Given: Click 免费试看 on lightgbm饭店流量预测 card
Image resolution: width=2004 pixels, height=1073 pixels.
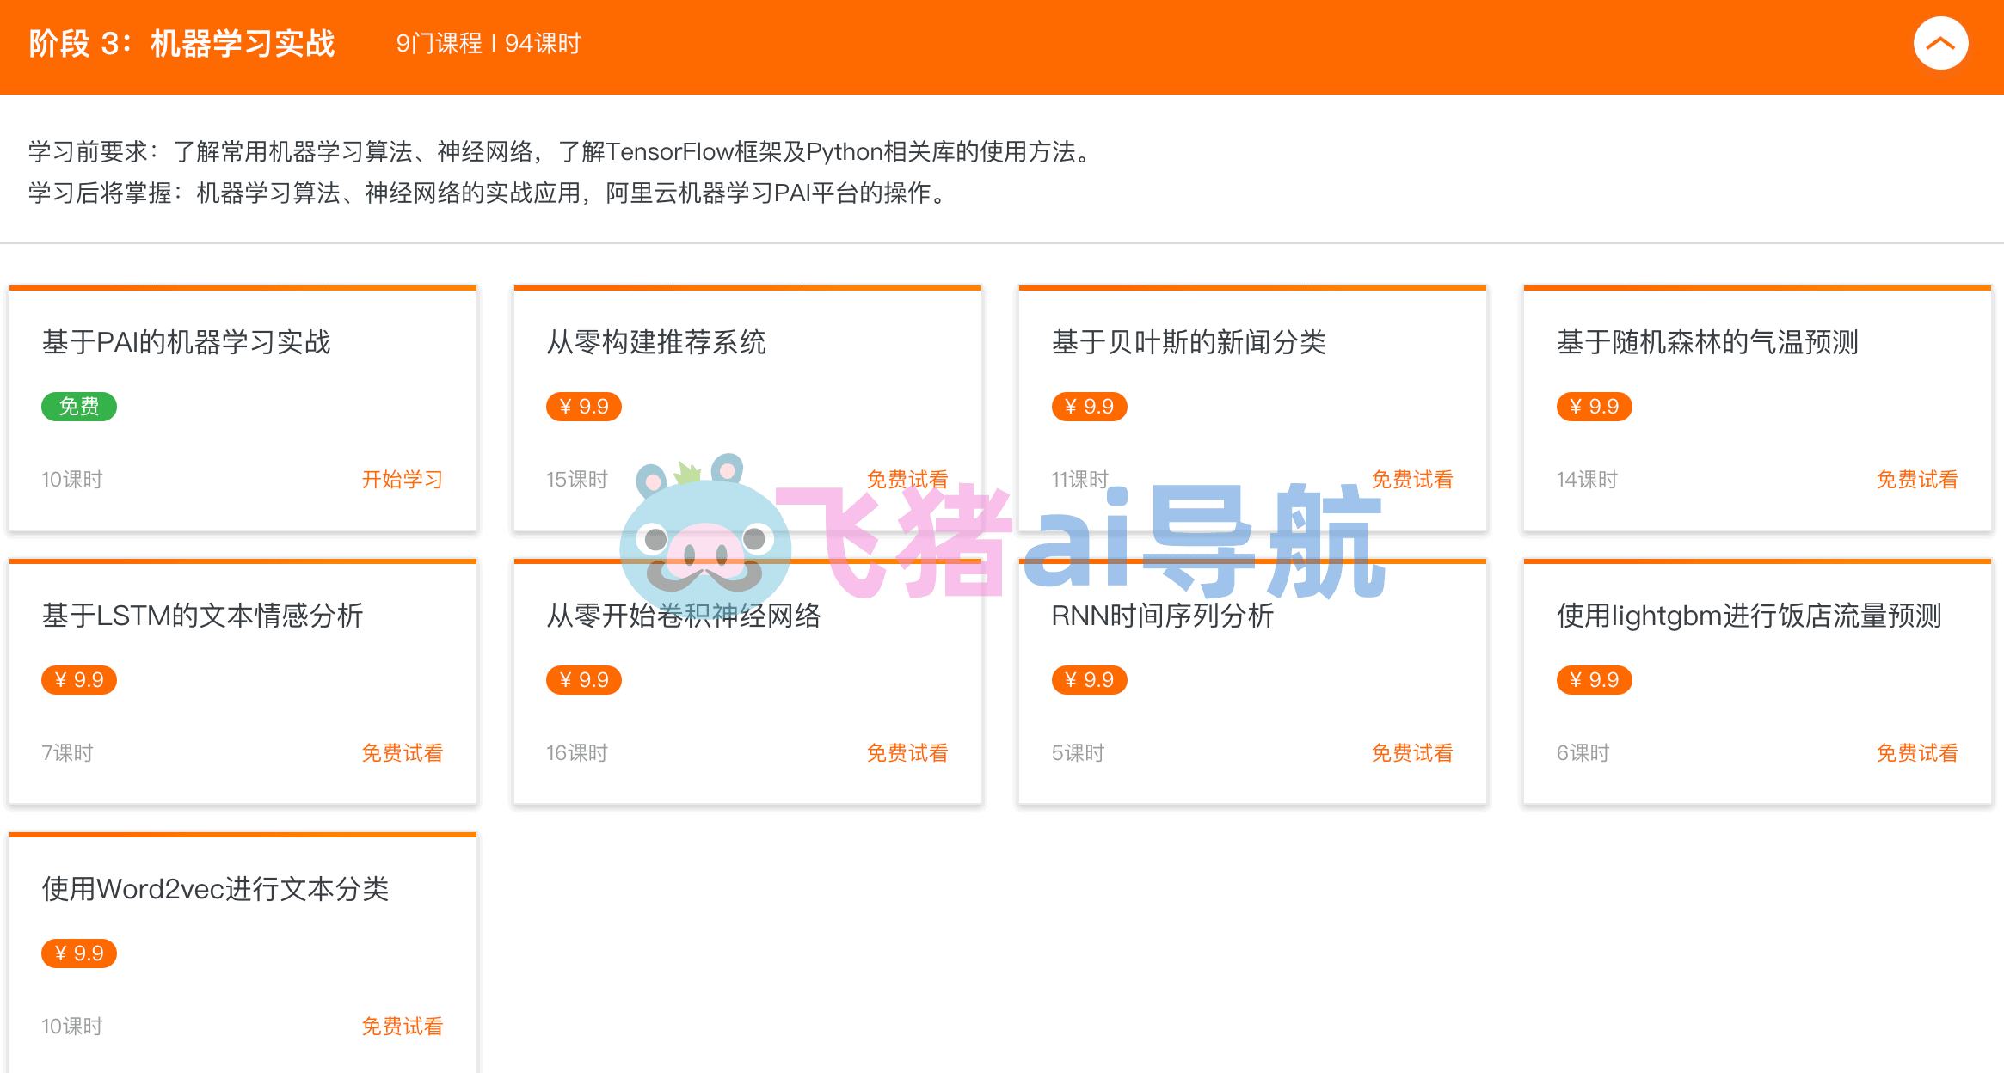Looking at the screenshot, I should coord(1916,752).
